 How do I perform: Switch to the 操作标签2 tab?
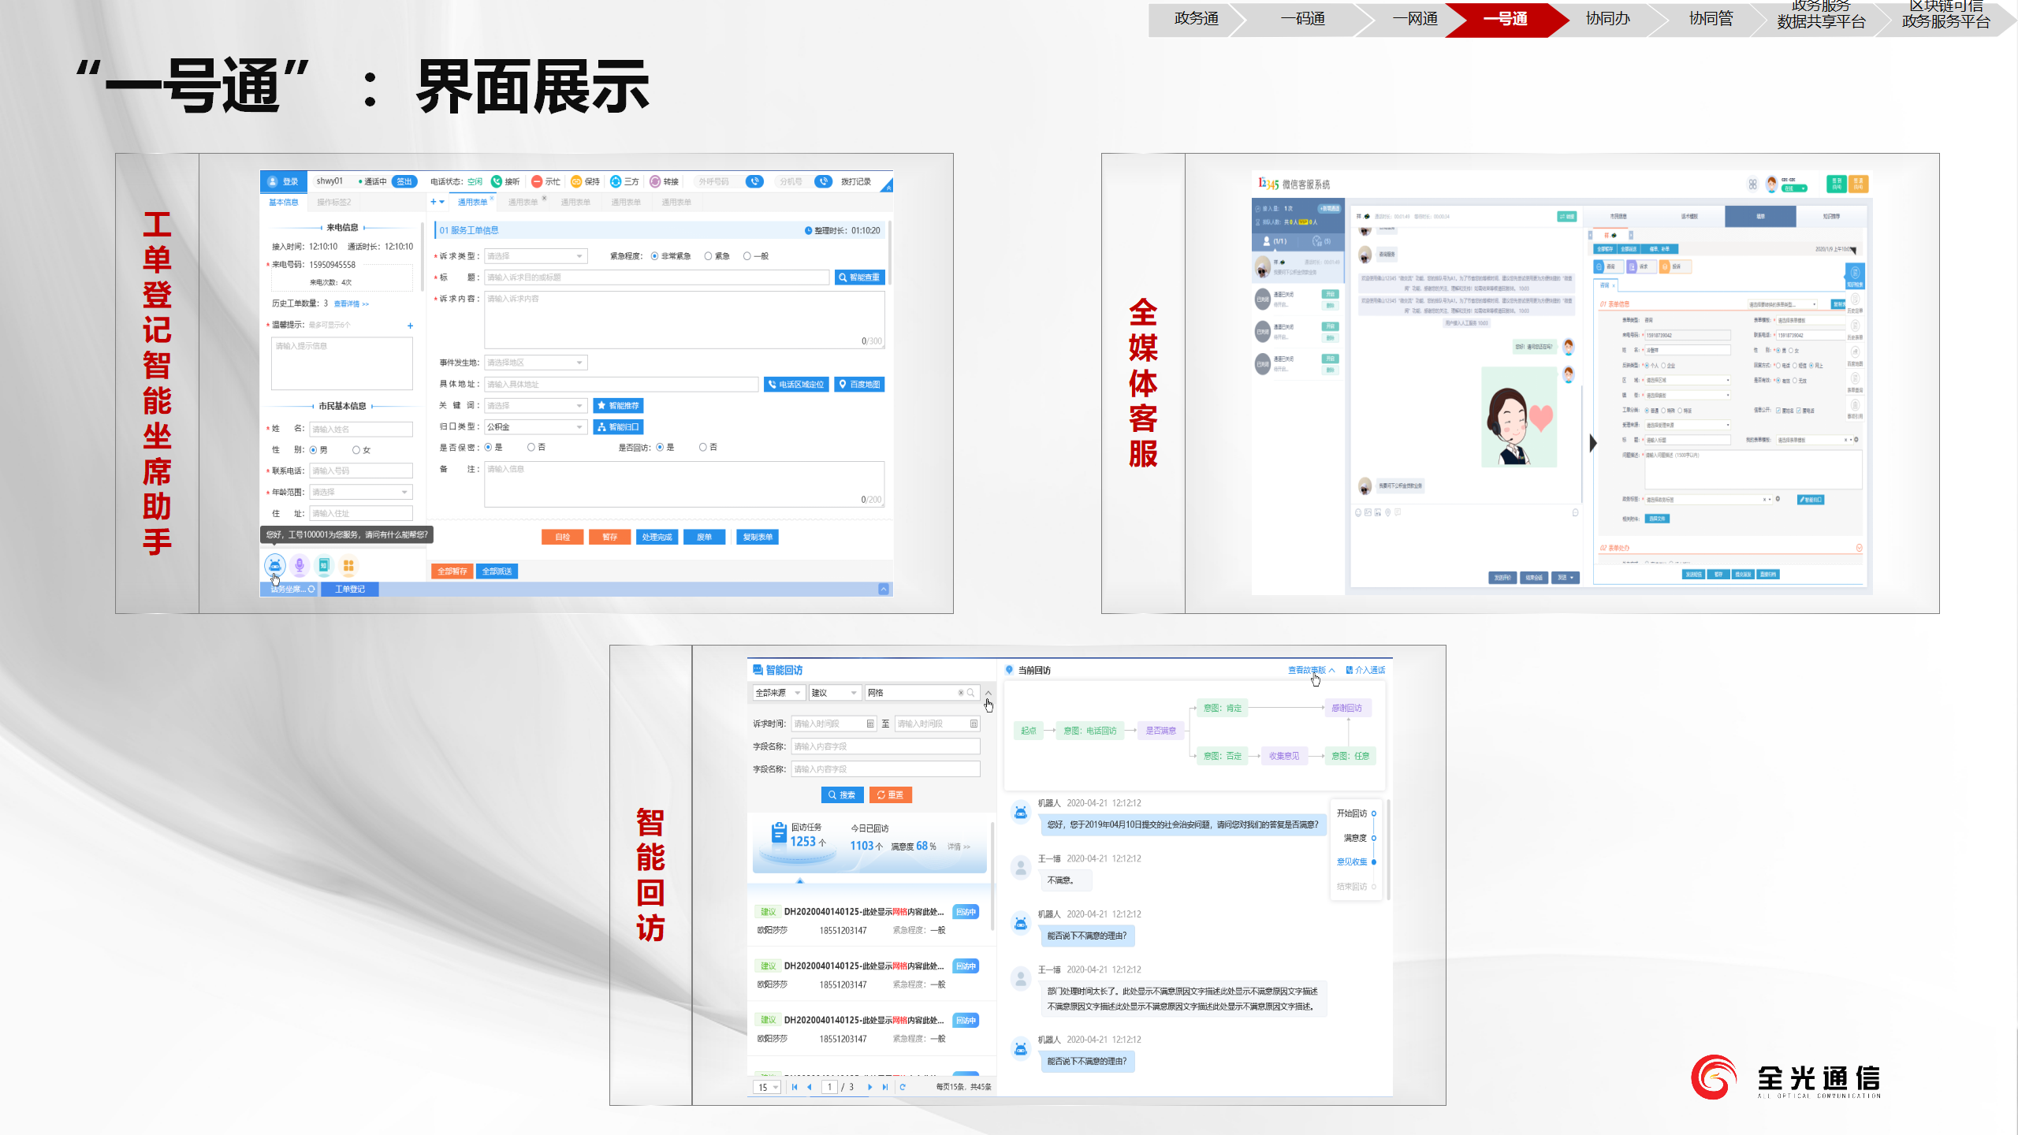[x=333, y=203]
